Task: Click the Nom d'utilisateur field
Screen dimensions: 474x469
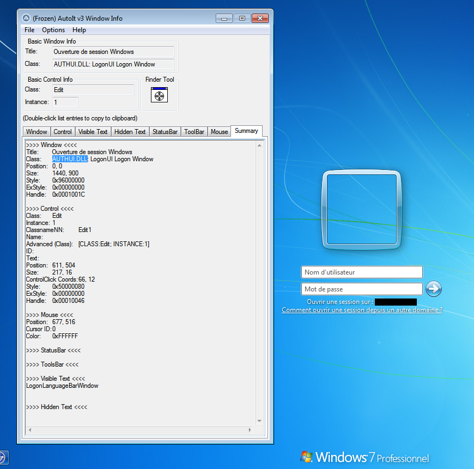Action: [362, 272]
